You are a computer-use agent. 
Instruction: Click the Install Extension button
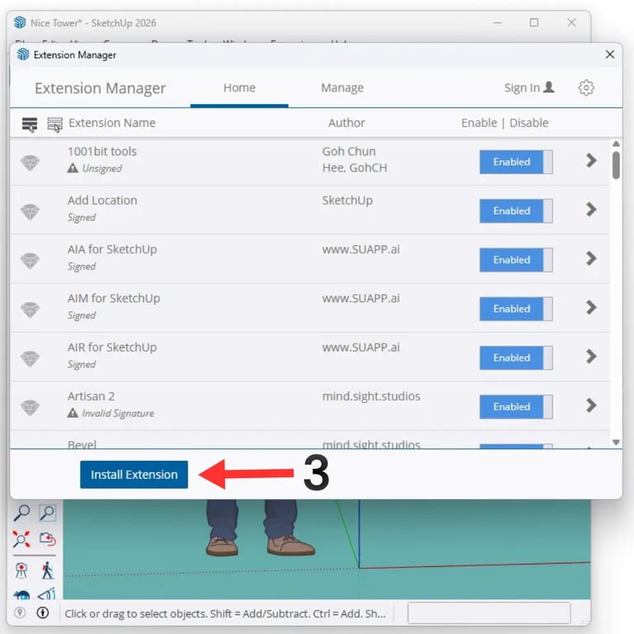tap(134, 475)
